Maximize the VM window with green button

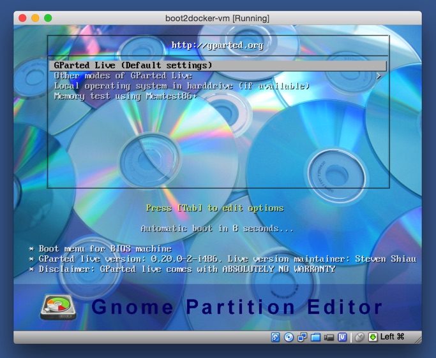click(48, 18)
